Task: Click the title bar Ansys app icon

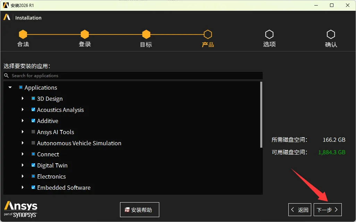Action: pos(6,5)
